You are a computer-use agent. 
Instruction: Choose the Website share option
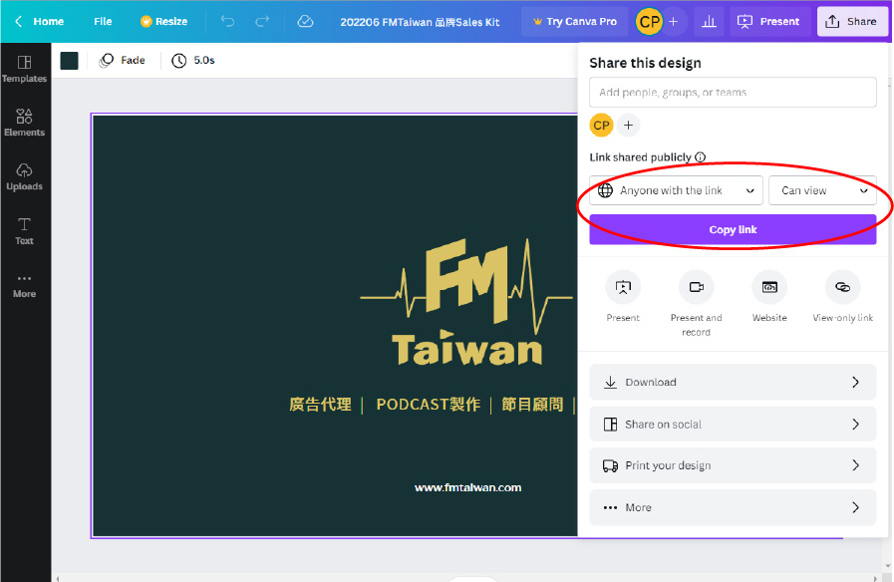coord(769,298)
